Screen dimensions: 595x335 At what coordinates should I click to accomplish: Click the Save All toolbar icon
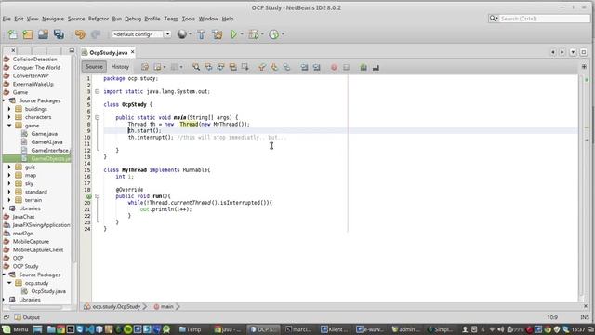click(59, 34)
